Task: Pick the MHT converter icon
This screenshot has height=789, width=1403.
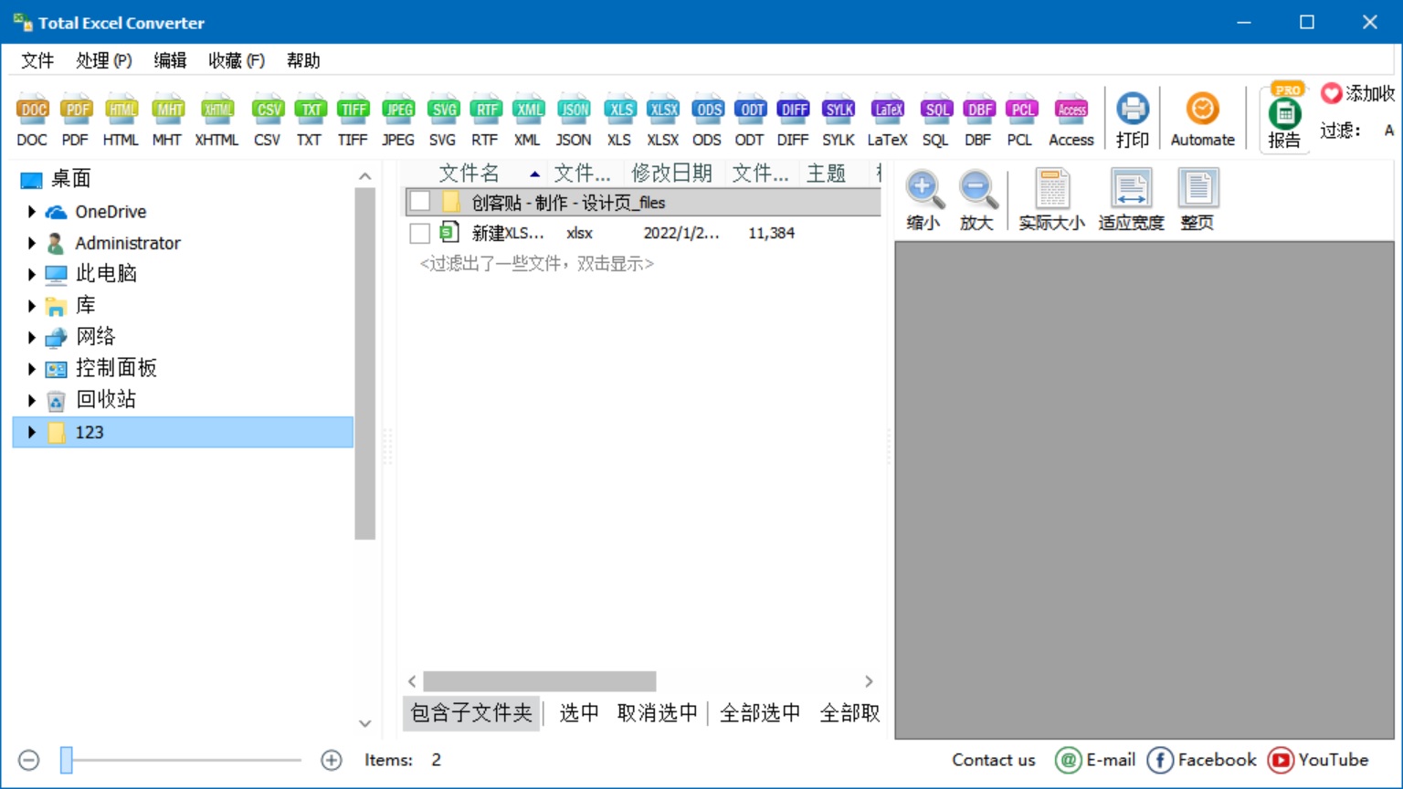Action: (x=167, y=120)
